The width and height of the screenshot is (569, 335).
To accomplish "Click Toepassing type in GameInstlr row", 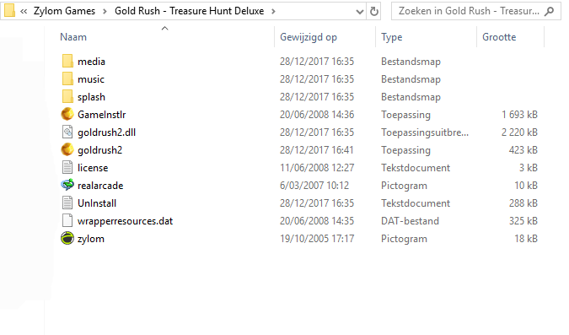I will click(405, 115).
